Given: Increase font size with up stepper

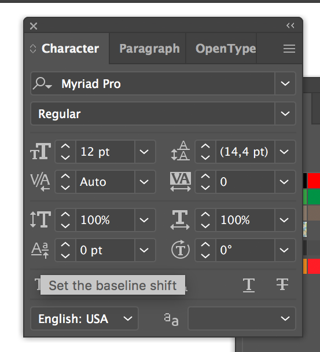Looking at the screenshot, I should tap(65, 146).
